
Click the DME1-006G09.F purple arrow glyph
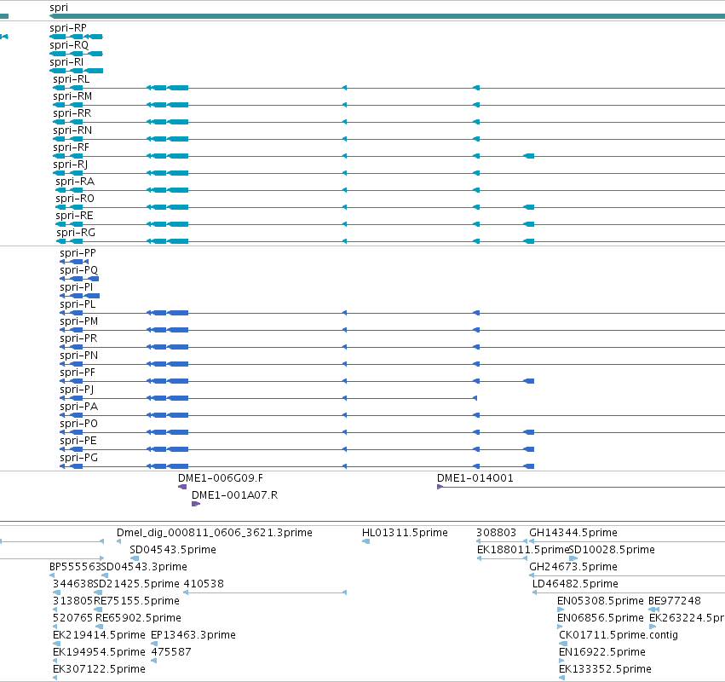[x=182, y=488]
